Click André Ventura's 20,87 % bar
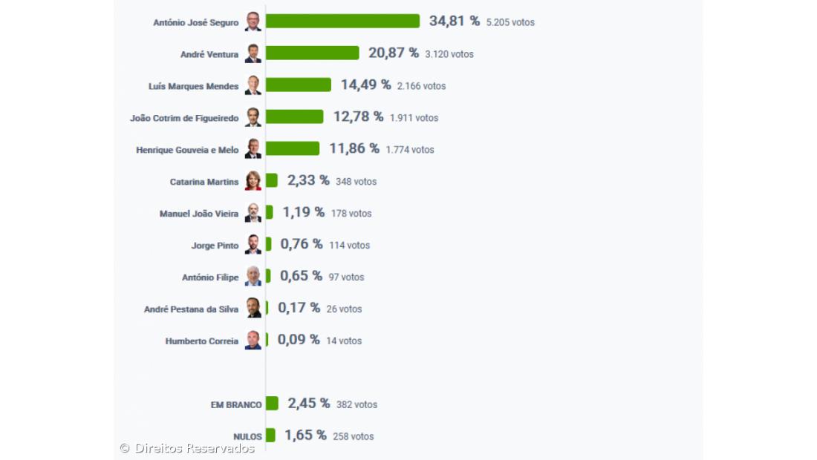The width and height of the screenshot is (817, 460). [x=312, y=53]
